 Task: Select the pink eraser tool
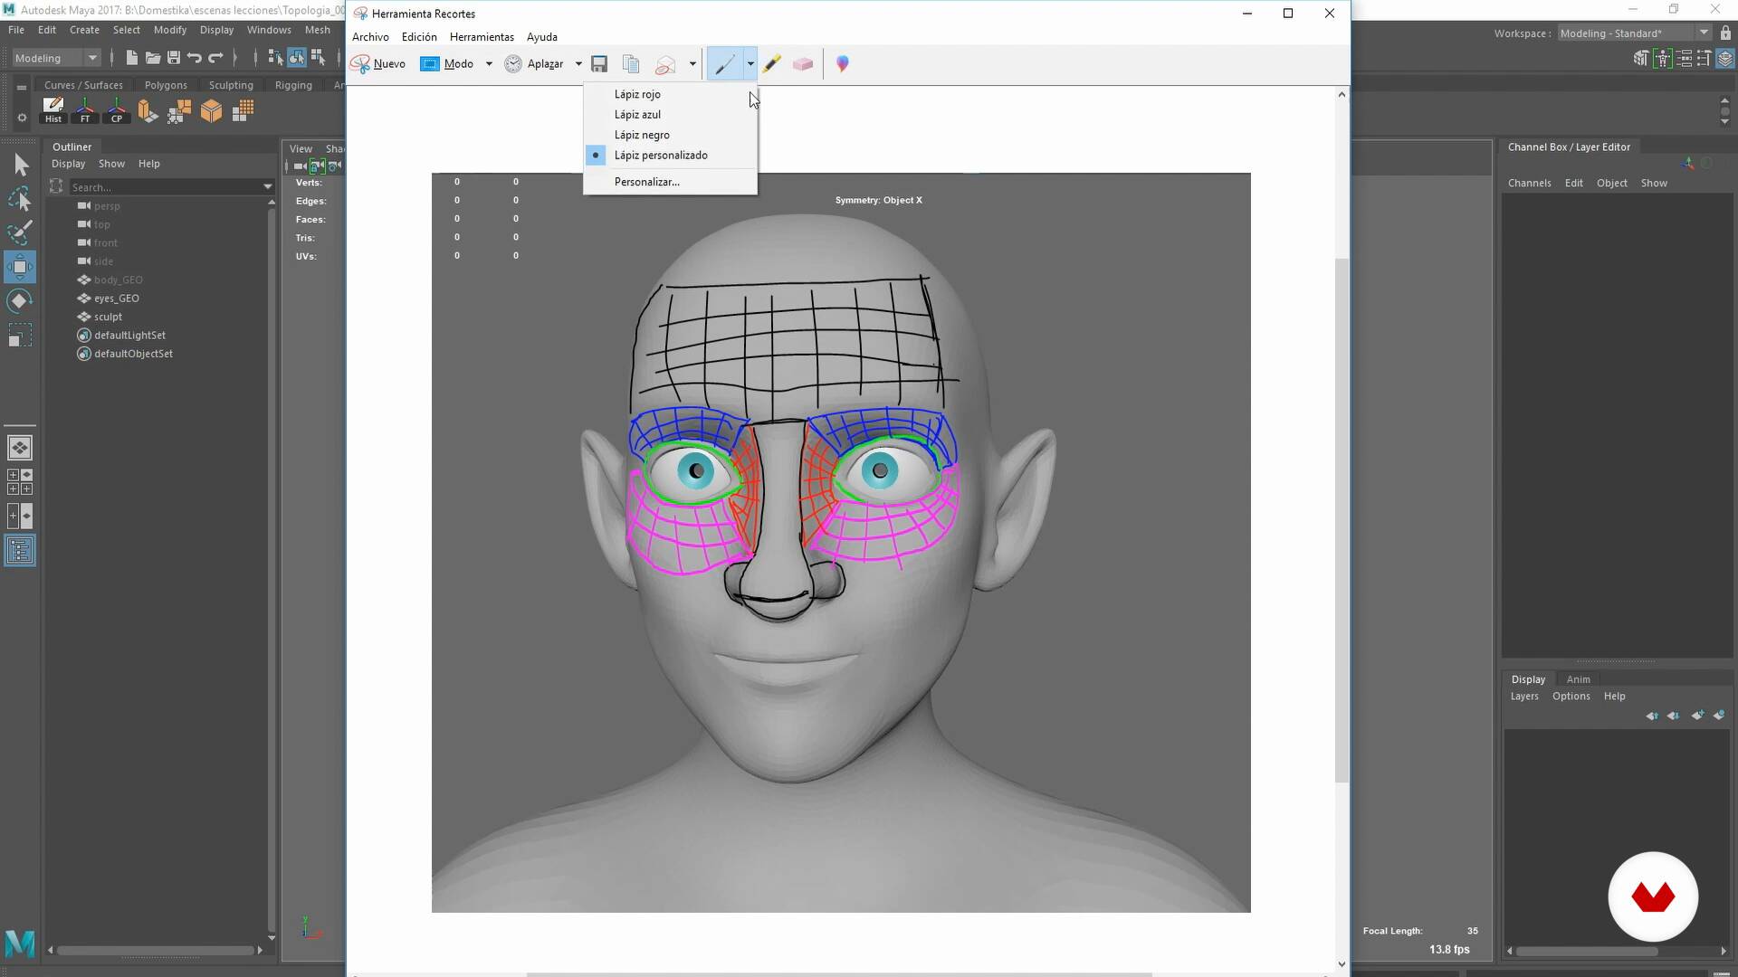[803, 64]
